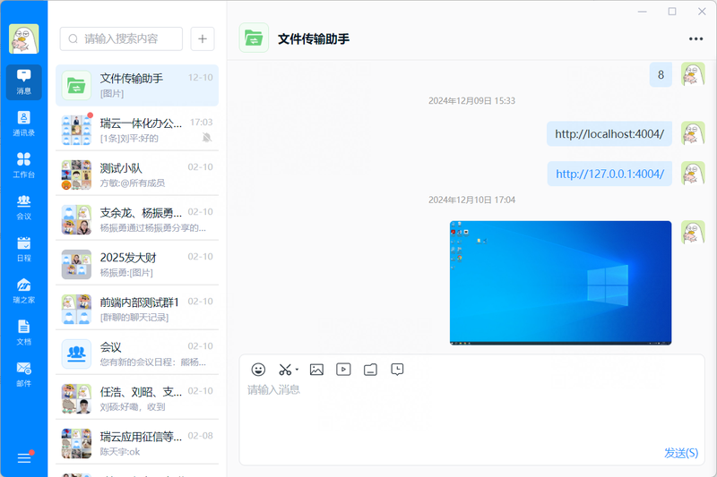Screen dimensions: 717x477
Task: Click the scissors screenshot tool
Action: 285,370
